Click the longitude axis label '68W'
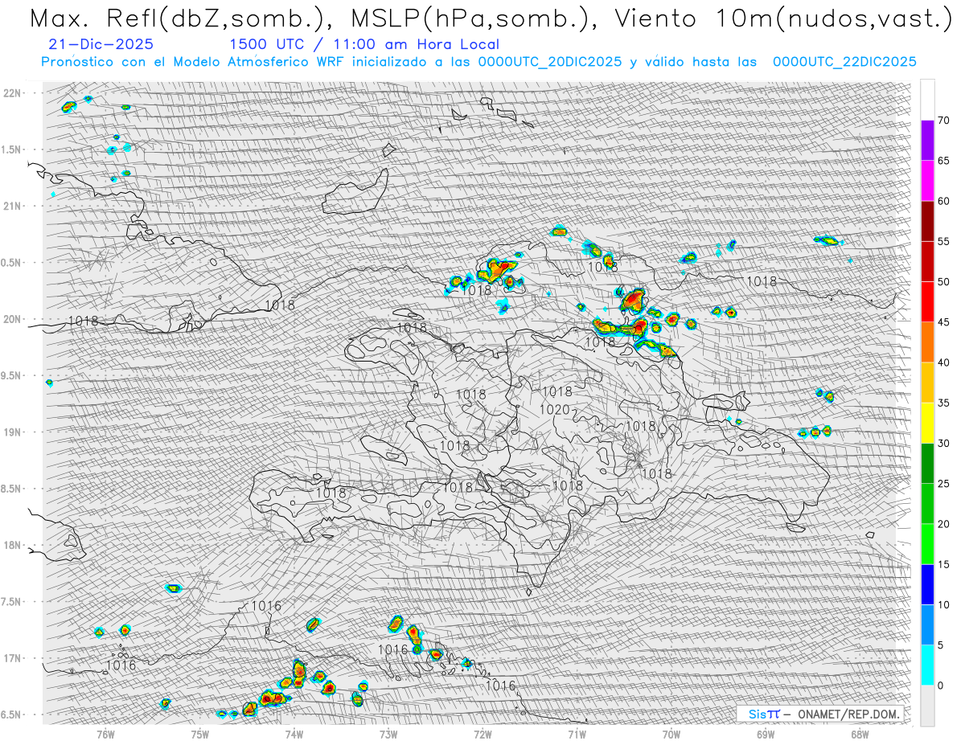This screenshot has width=965, height=745. (860, 734)
